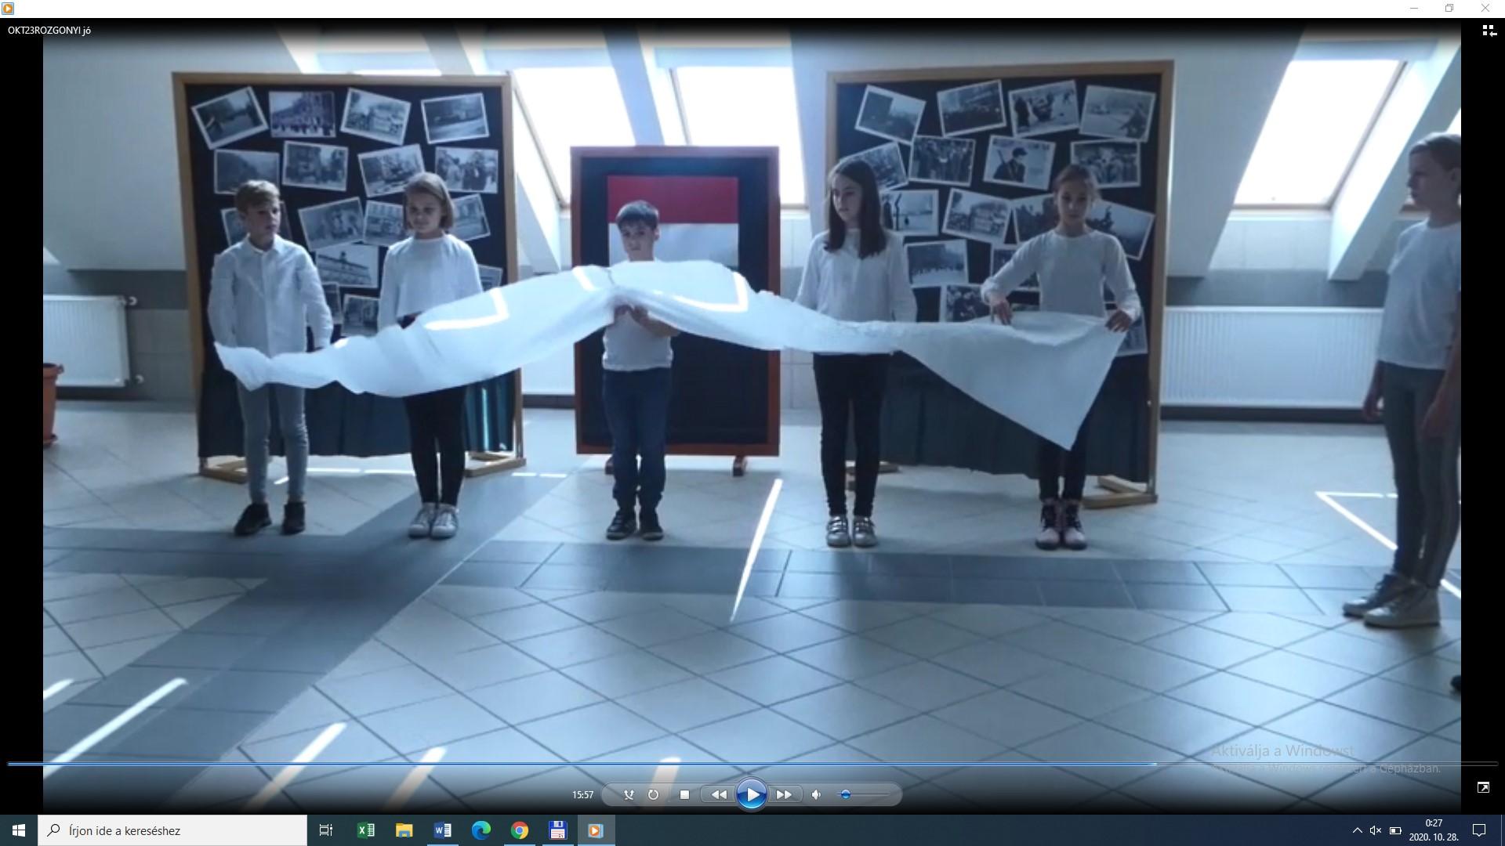The height and width of the screenshot is (846, 1505).
Task: Click the rewind previous button
Action: tap(718, 794)
